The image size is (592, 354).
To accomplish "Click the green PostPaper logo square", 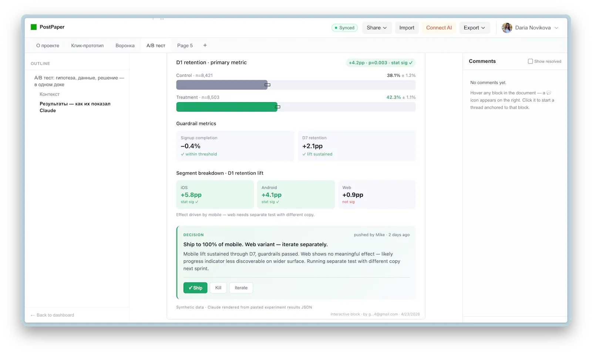I will tap(34, 27).
